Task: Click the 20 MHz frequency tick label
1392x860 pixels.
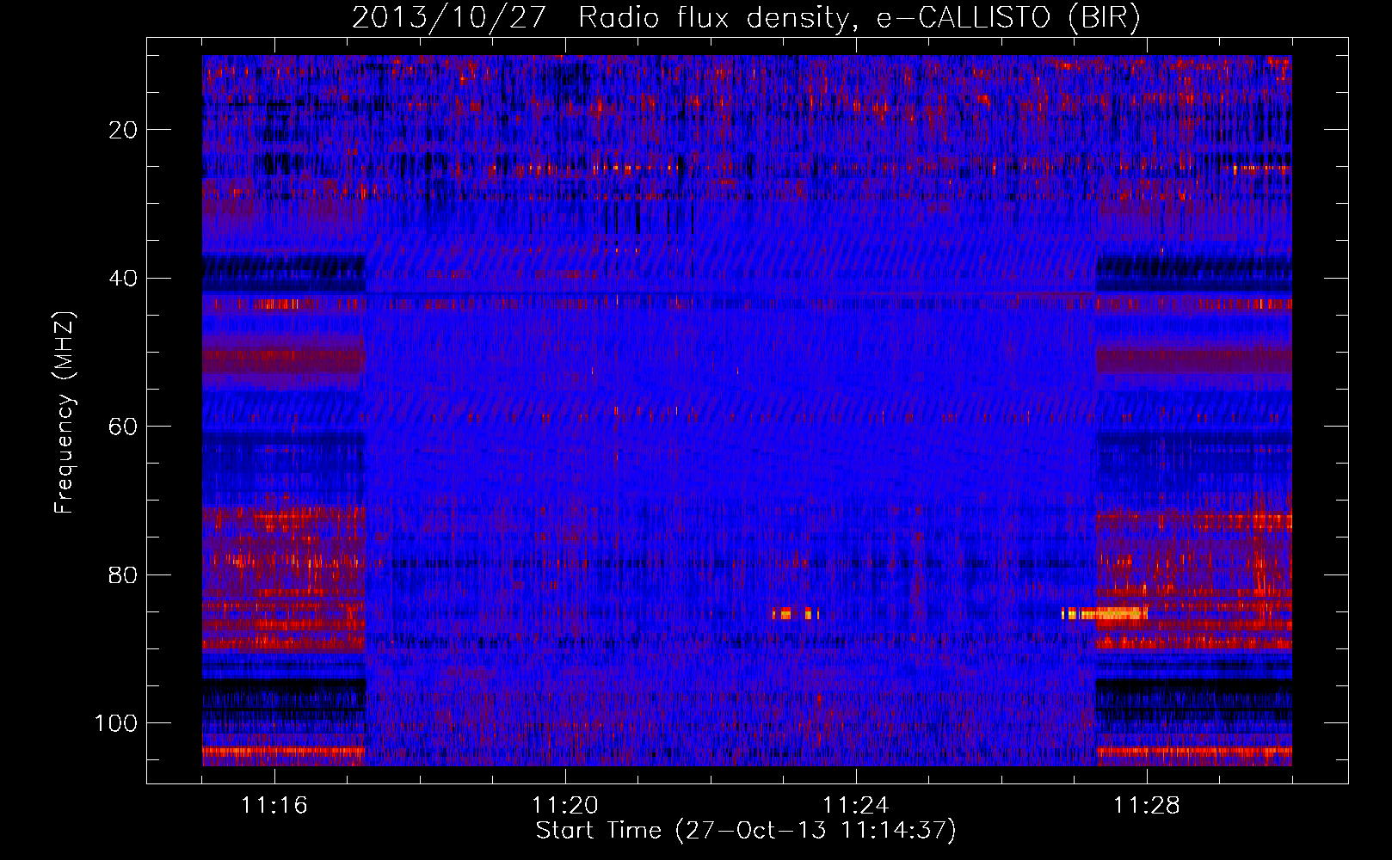Action: point(123,130)
